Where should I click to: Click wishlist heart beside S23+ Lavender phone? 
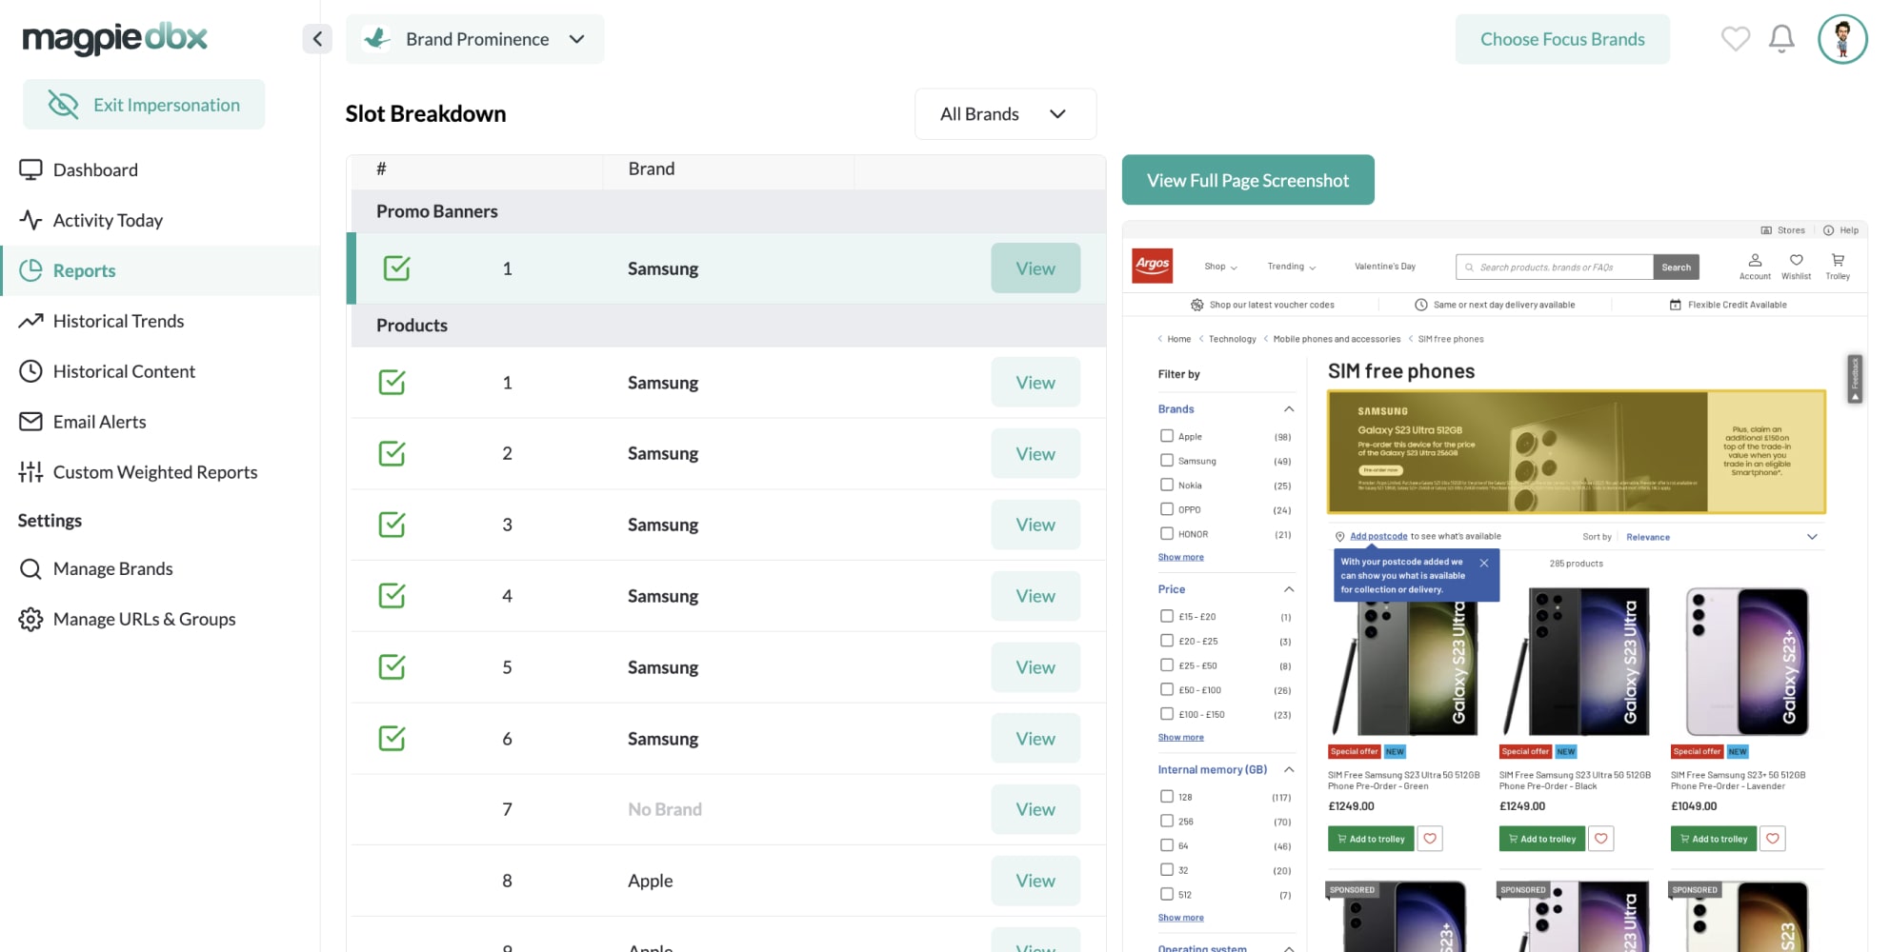[x=1773, y=839]
